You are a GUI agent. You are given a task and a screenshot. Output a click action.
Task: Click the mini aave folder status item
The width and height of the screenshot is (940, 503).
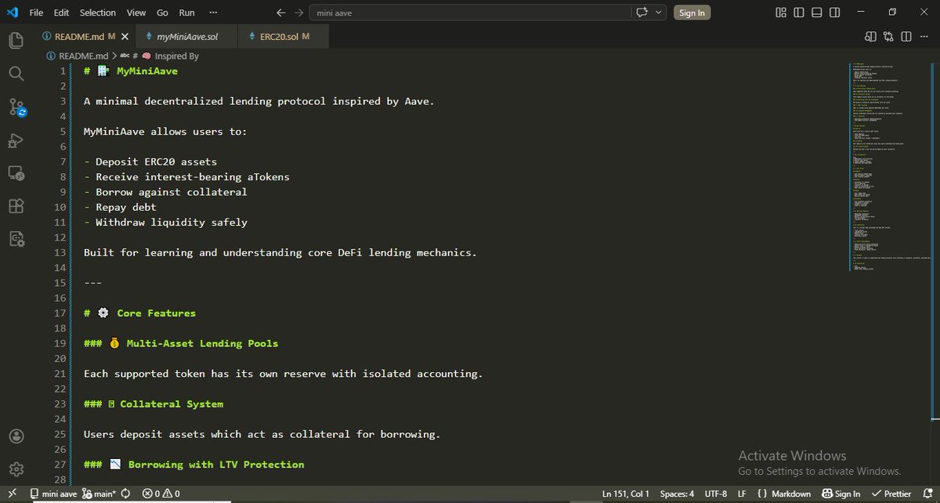[x=53, y=494]
